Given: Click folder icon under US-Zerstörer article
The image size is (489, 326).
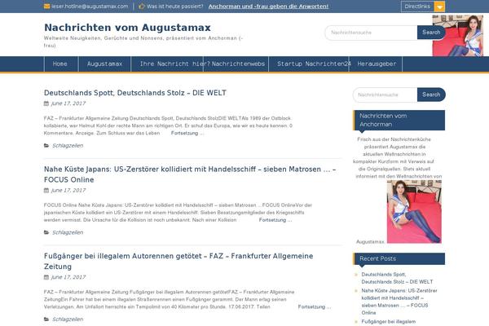Looking at the screenshot, I should (46, 232).
